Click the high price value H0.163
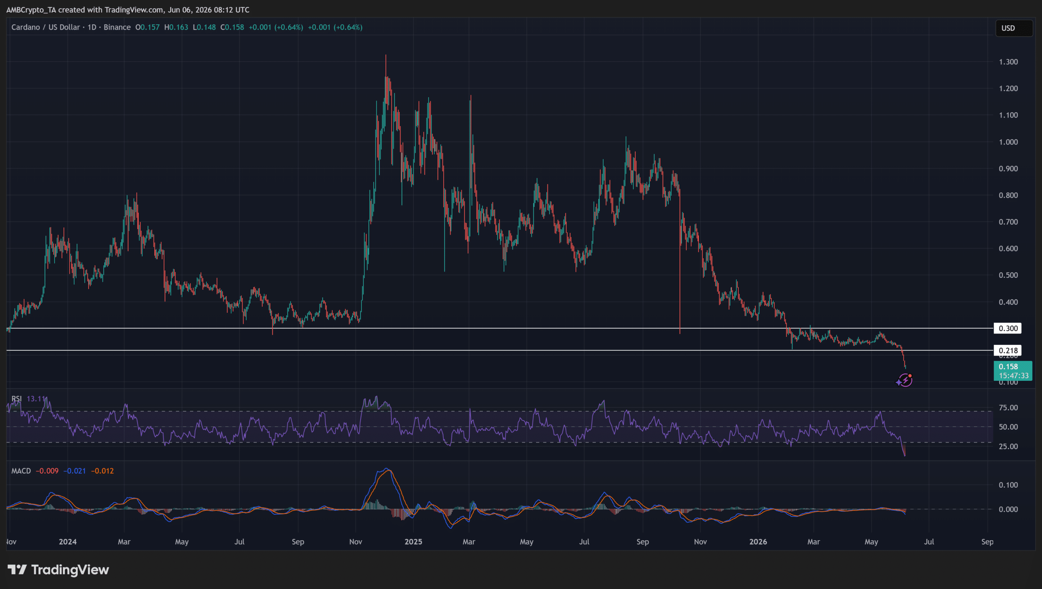Viewport: 1042px width, 589px height. pos(176,27)
